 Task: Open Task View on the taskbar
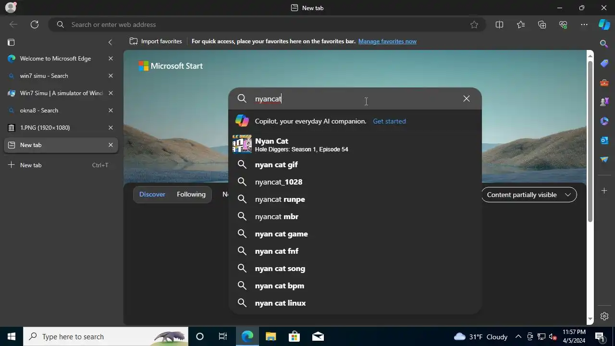tap(223, 336)
